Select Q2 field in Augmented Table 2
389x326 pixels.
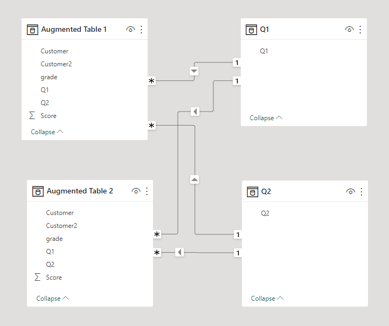click(x=50, y=265)
